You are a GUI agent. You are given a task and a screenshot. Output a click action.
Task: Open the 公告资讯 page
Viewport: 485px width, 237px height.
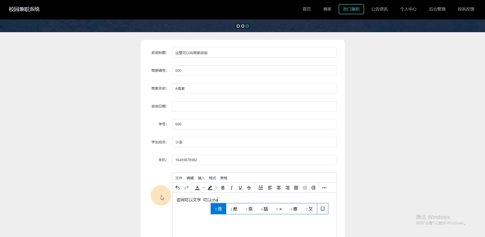click(379, 9)
